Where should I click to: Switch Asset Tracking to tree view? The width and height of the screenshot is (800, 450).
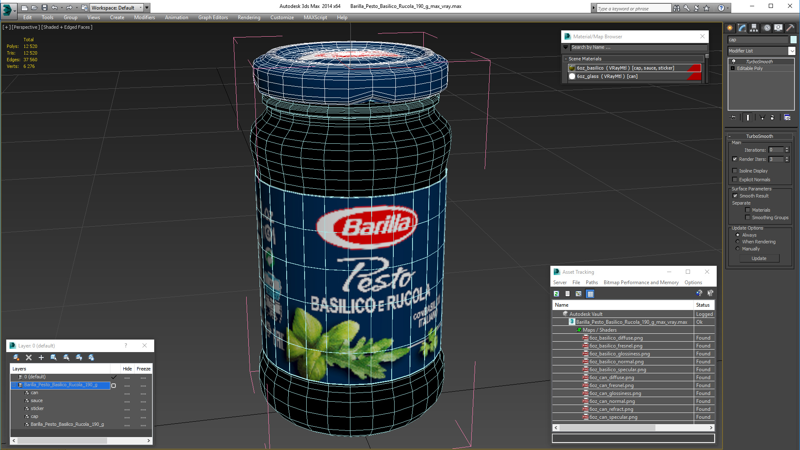[579, 294]
